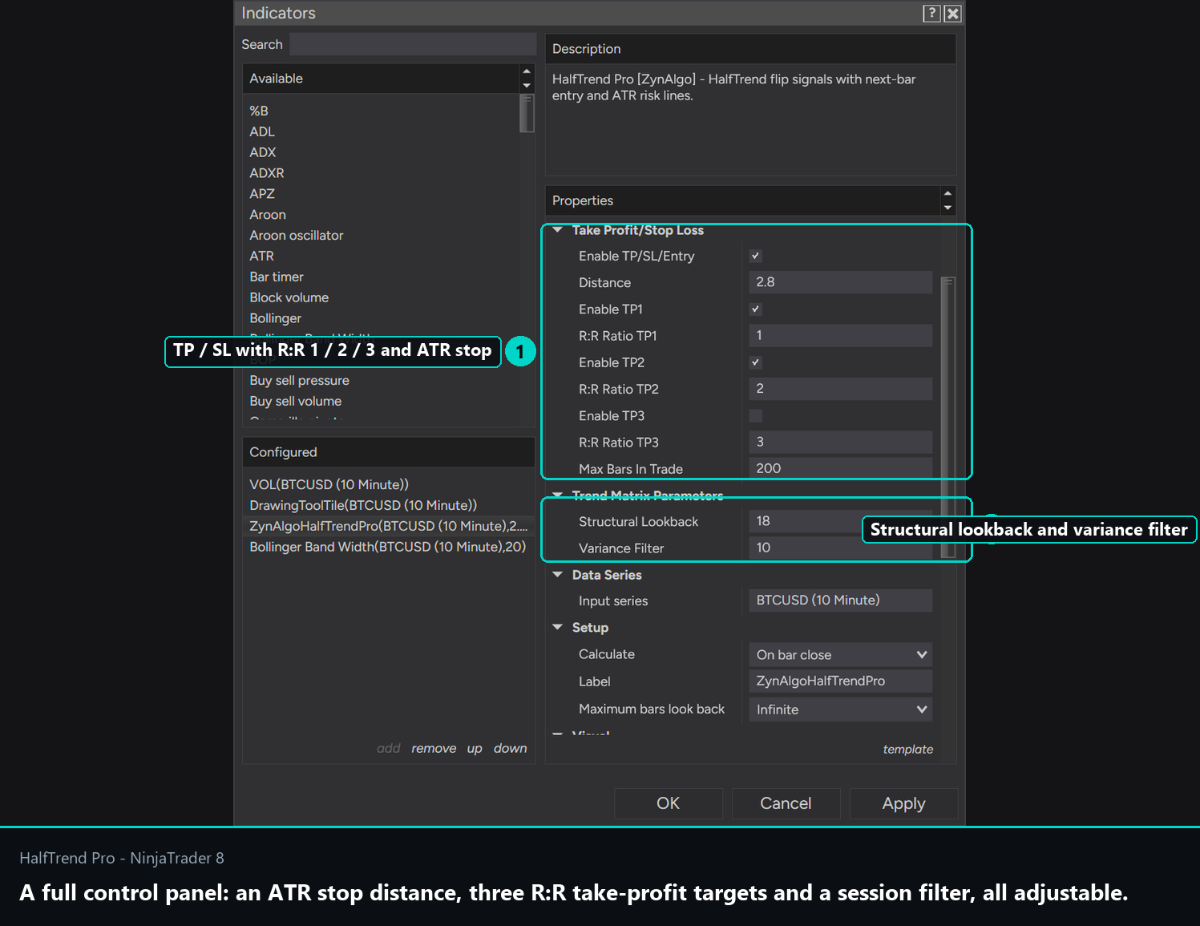Edit the R:R Ratio TP1 field
The height and width of the screenshot is (926, 1200).
click(840, 336)
